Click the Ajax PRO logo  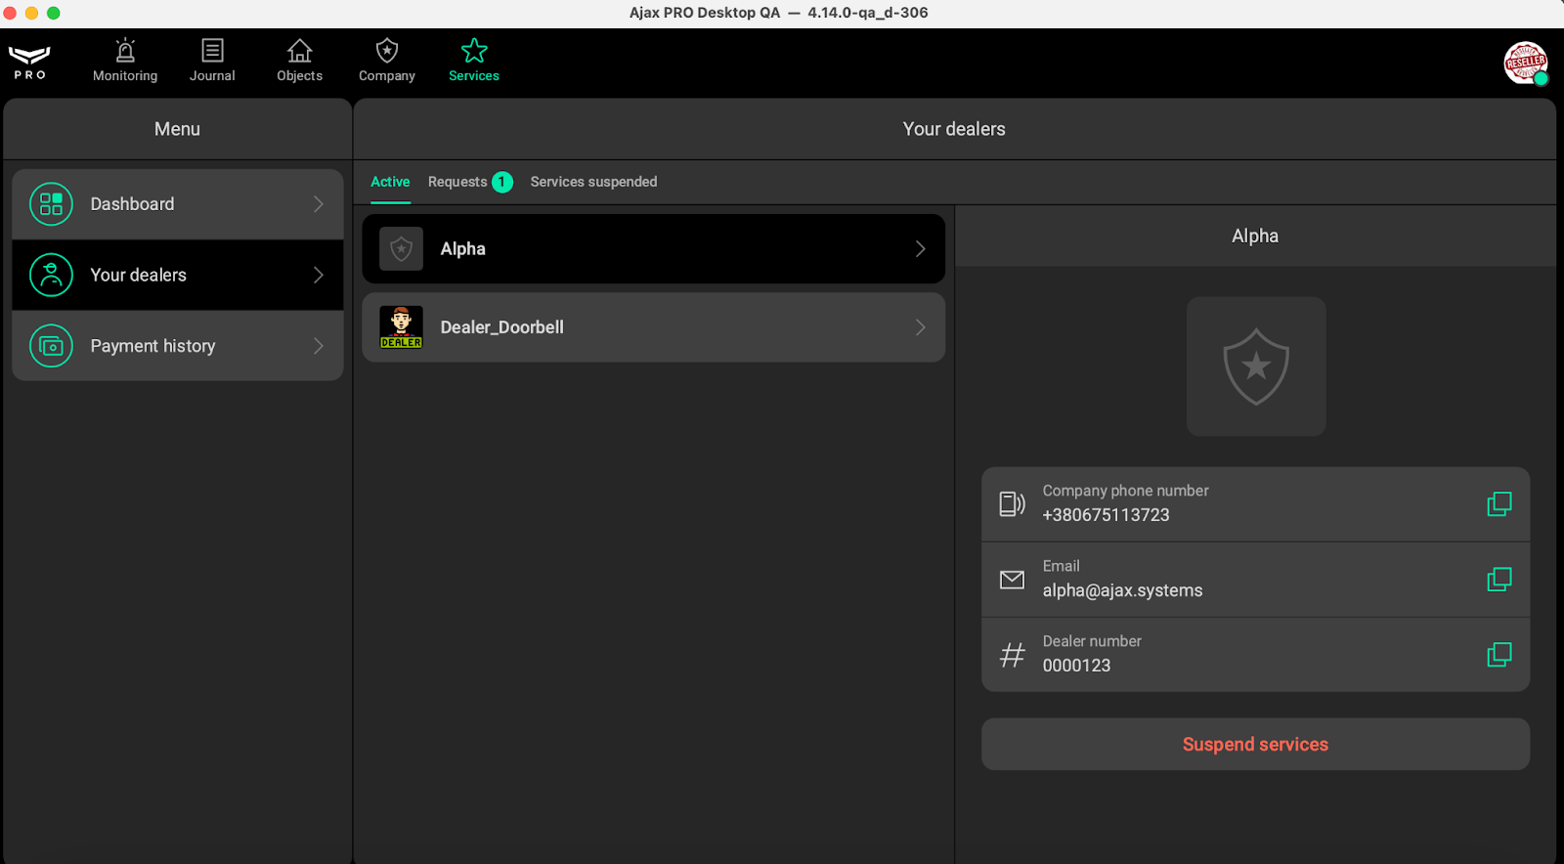tap(29, 62)
